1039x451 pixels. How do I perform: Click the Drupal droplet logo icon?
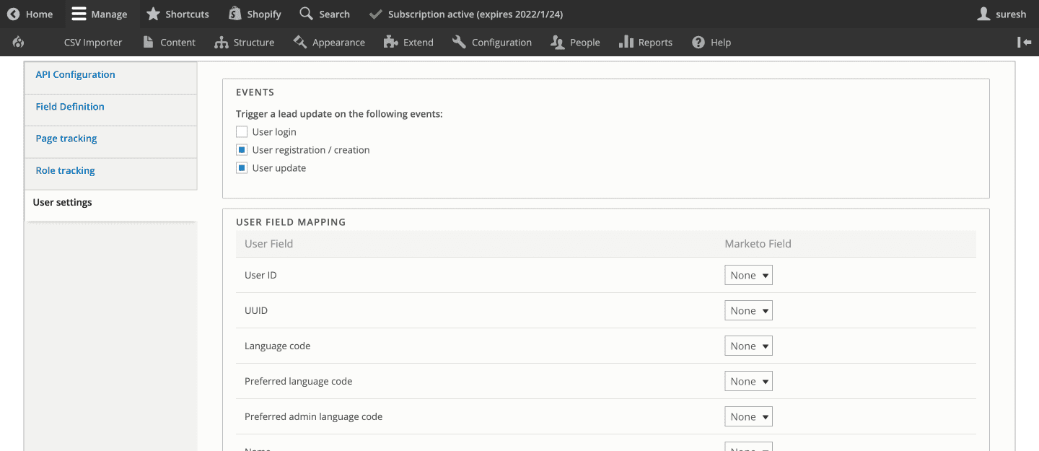19,43
